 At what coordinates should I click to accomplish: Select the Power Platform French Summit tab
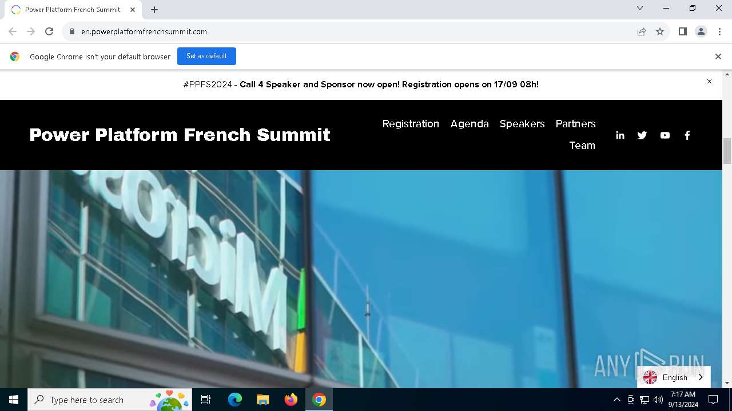[x=73, y=10]
